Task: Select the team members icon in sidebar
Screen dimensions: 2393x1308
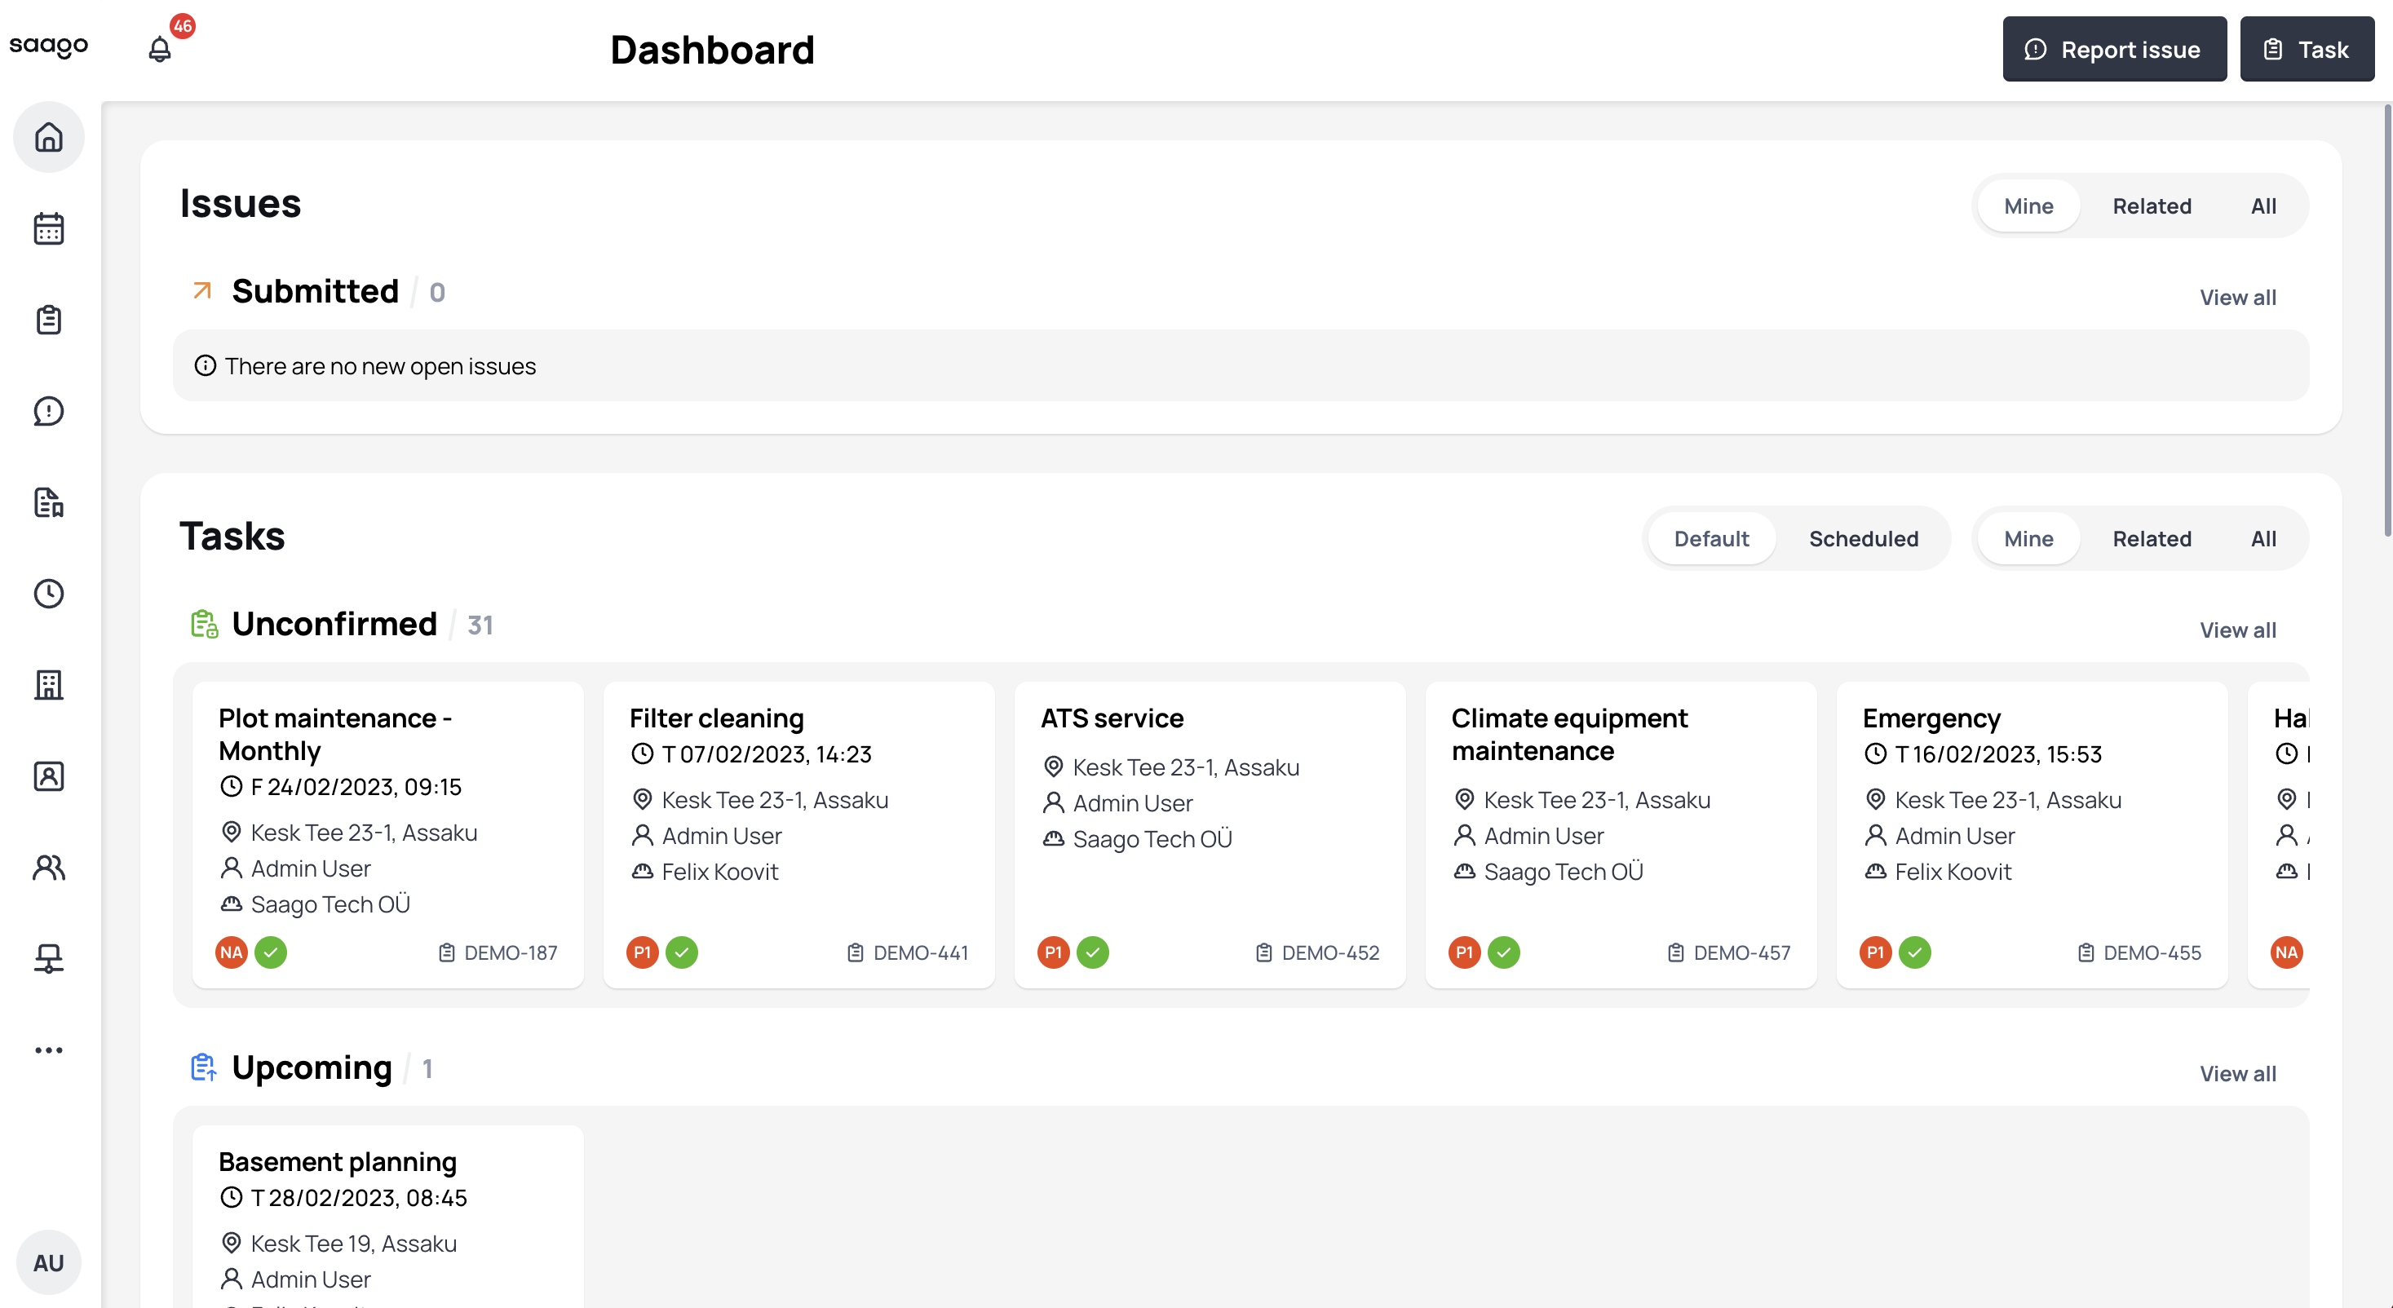Action: (x=48, y=868)
